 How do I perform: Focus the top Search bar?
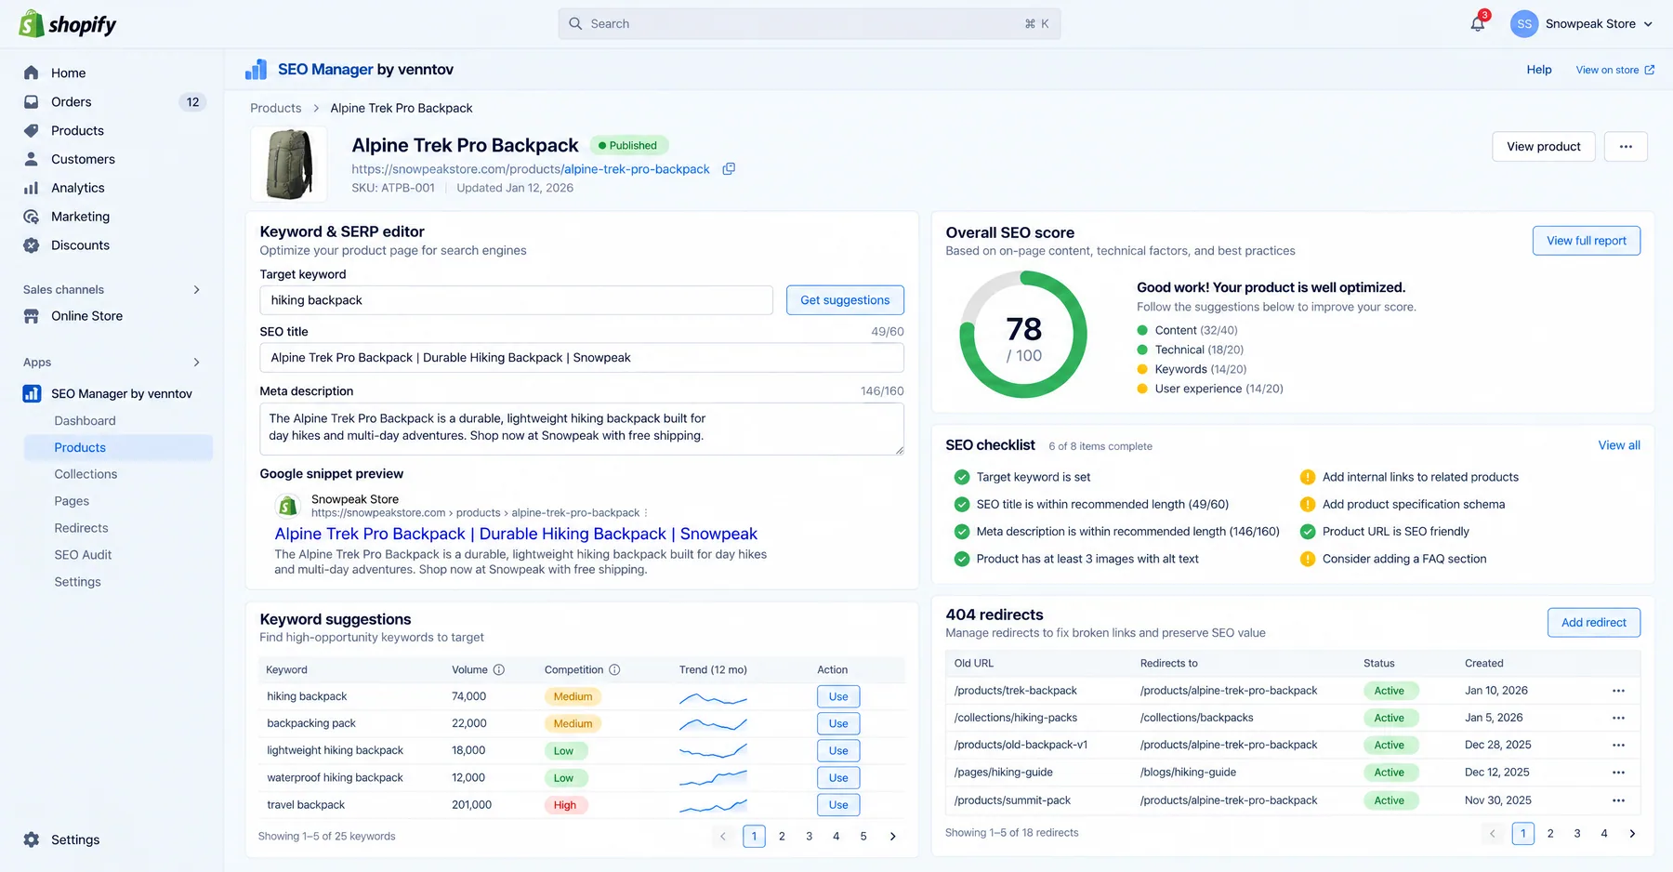809,24
